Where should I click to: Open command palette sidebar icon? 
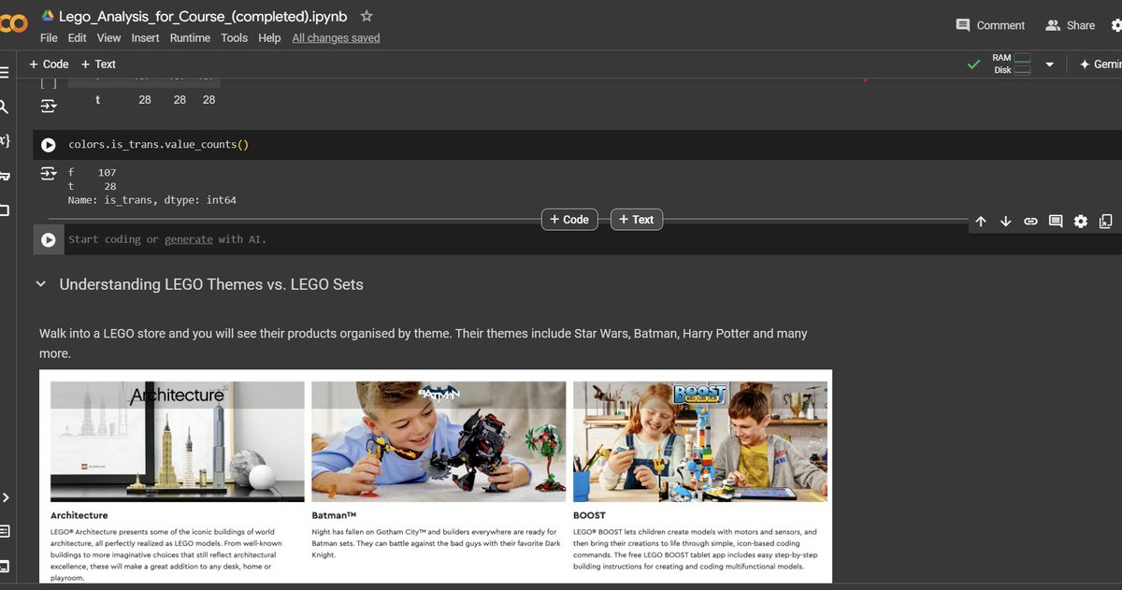[x=5, y=531]
